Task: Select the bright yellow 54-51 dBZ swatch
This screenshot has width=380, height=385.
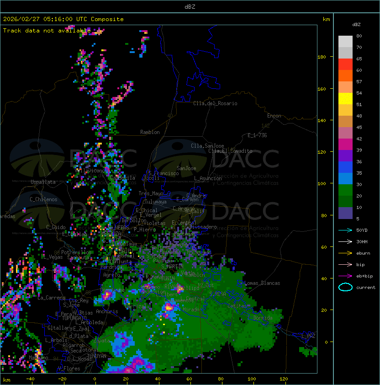Action: tap(345, 99)
